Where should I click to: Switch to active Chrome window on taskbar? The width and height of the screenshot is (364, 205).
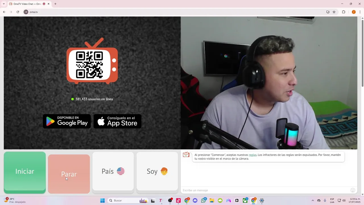click(254, 200)
